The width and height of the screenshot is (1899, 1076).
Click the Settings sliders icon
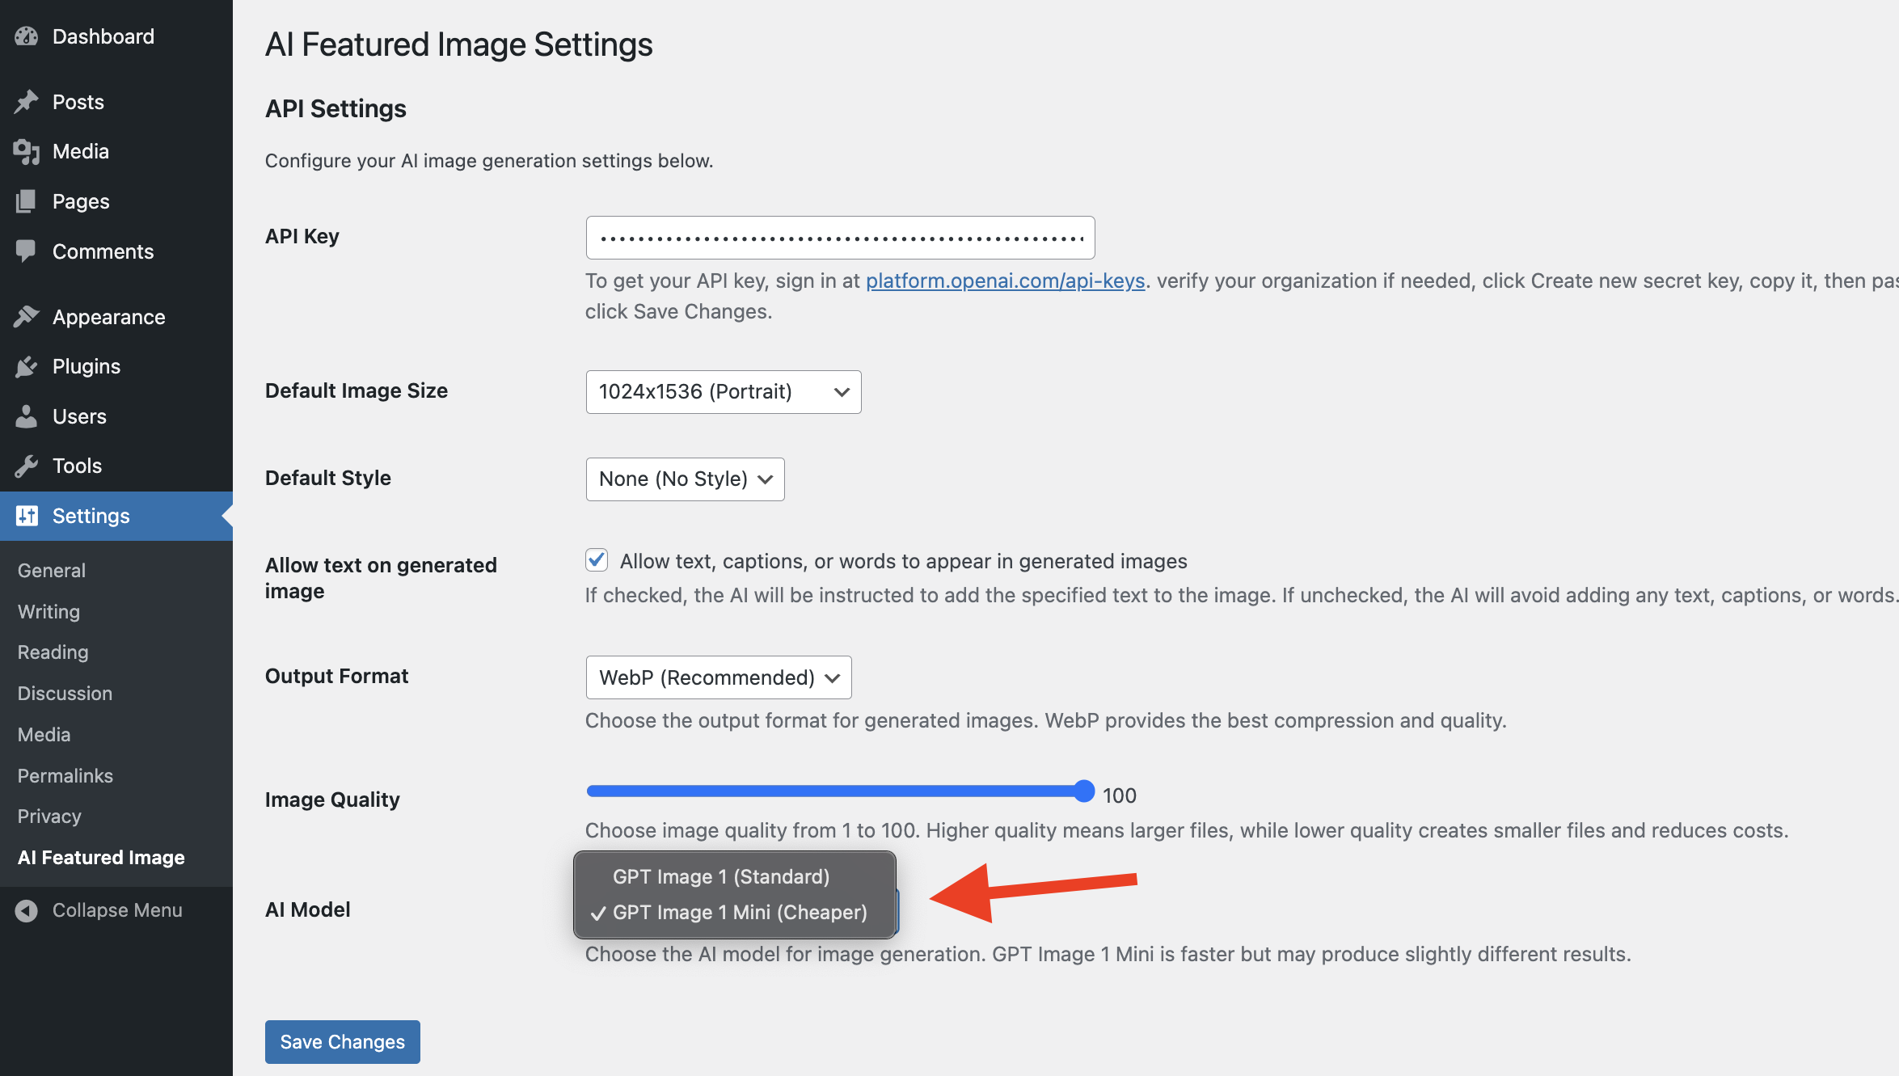27,516
